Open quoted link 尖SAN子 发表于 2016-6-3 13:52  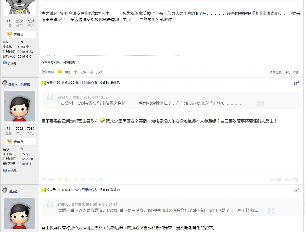[83, 97]
